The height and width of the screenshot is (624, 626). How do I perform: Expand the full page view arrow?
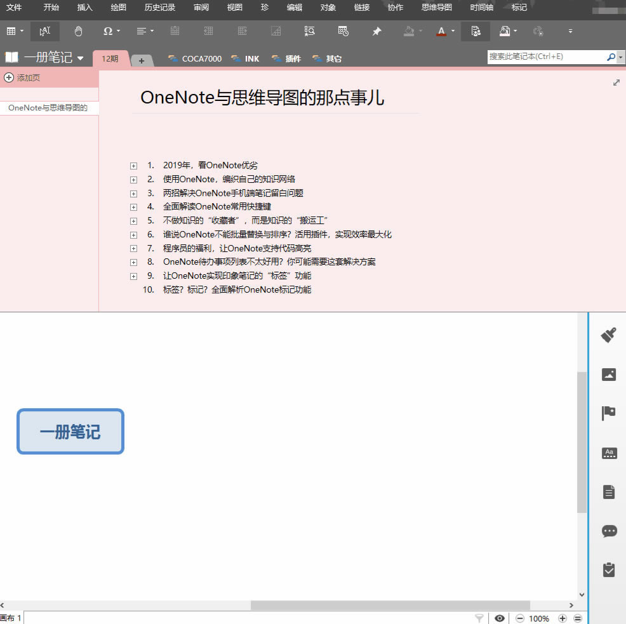pos(616,83)
